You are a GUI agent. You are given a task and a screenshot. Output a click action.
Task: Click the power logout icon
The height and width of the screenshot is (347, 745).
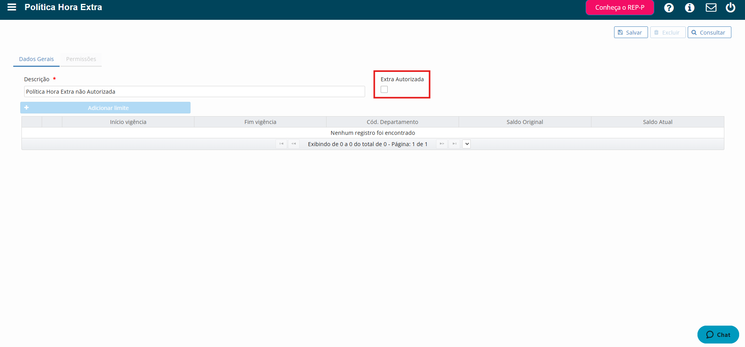point(731,7)
